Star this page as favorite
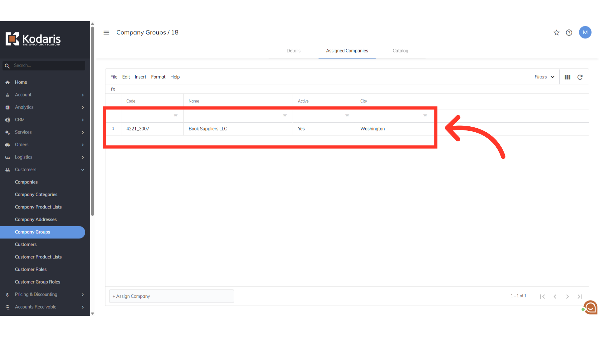599x337 pixels. click(557, 32)
